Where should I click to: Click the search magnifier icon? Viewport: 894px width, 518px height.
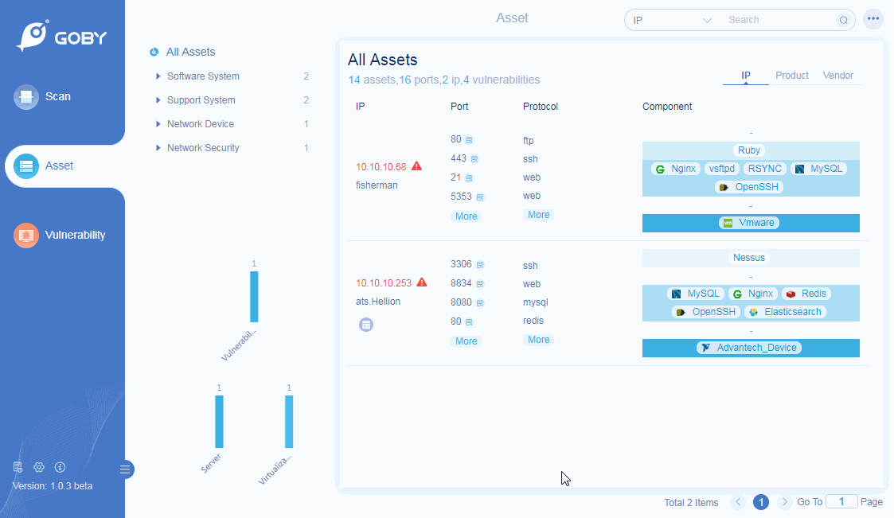(x=843, y=20)
